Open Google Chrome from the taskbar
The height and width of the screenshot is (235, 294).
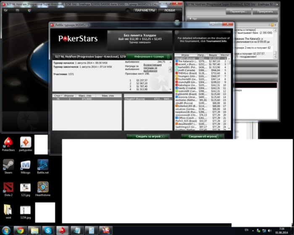point(20,230)
